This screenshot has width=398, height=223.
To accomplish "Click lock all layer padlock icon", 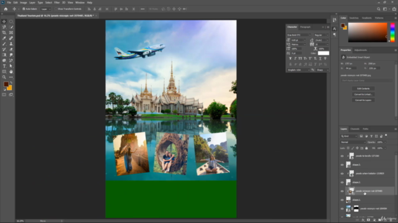I will (x=366, y=148).
